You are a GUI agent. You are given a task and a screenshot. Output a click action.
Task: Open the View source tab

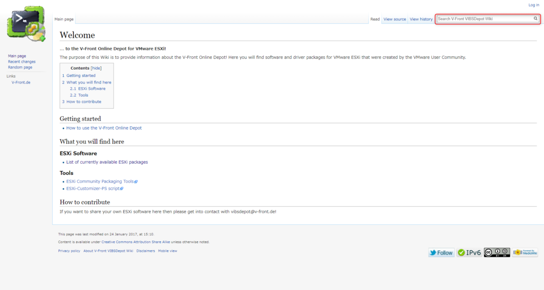tap(395, 19)
